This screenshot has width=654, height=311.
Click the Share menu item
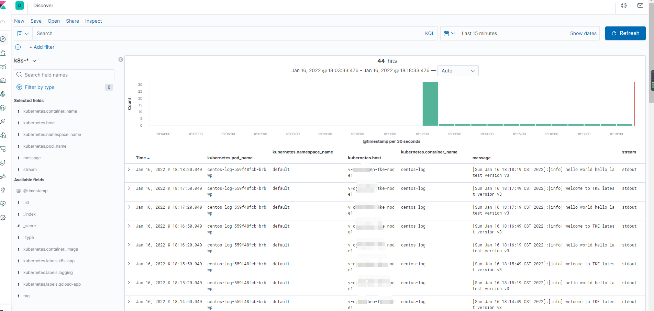point(73,21)
